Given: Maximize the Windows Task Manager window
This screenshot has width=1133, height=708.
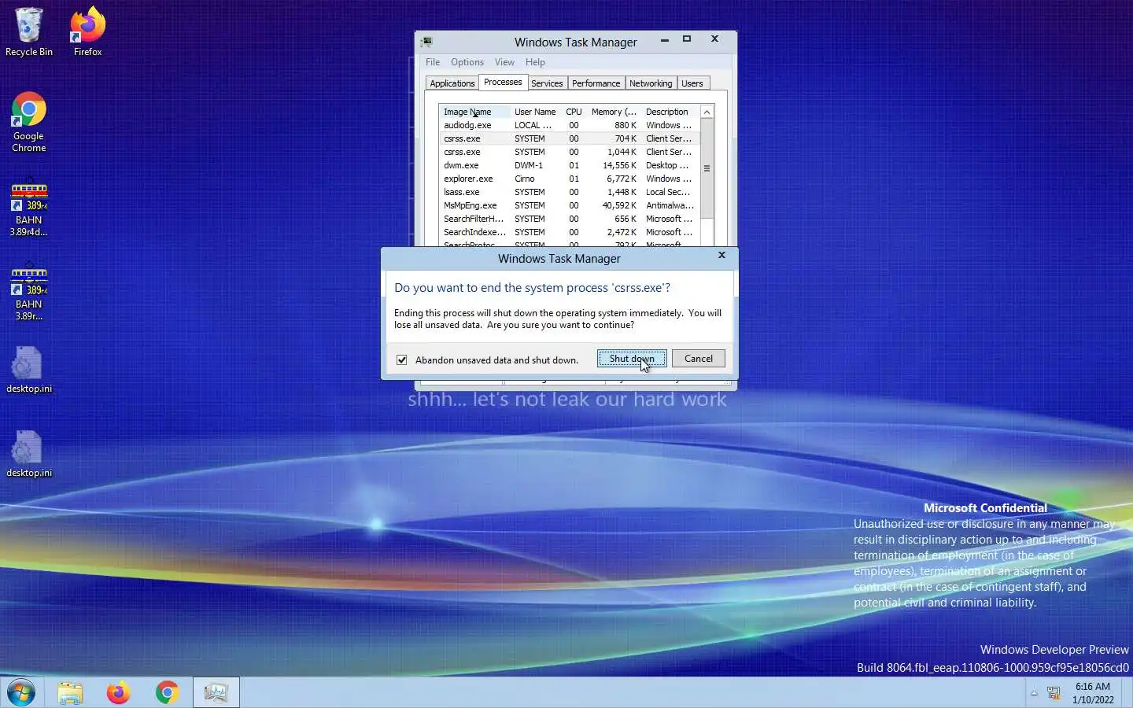Looking at the screenshot, I should click(x=687, y=39).
